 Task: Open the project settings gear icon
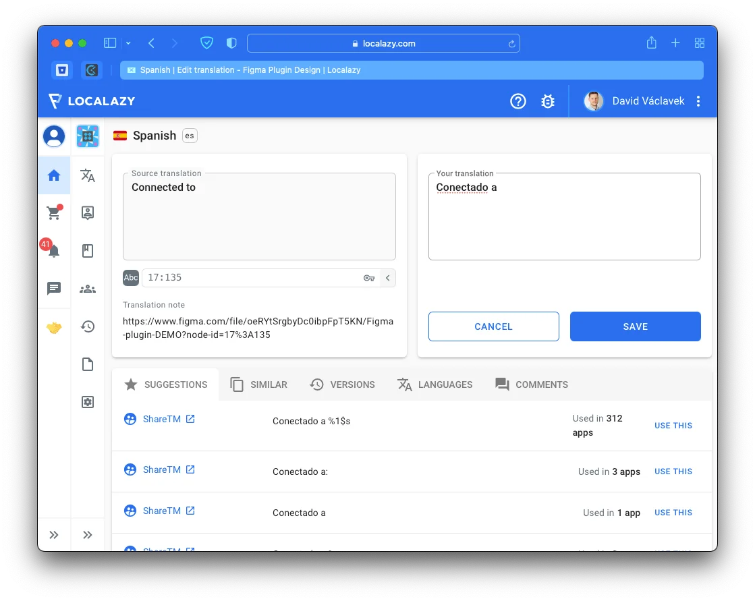[x=88, y=402]
